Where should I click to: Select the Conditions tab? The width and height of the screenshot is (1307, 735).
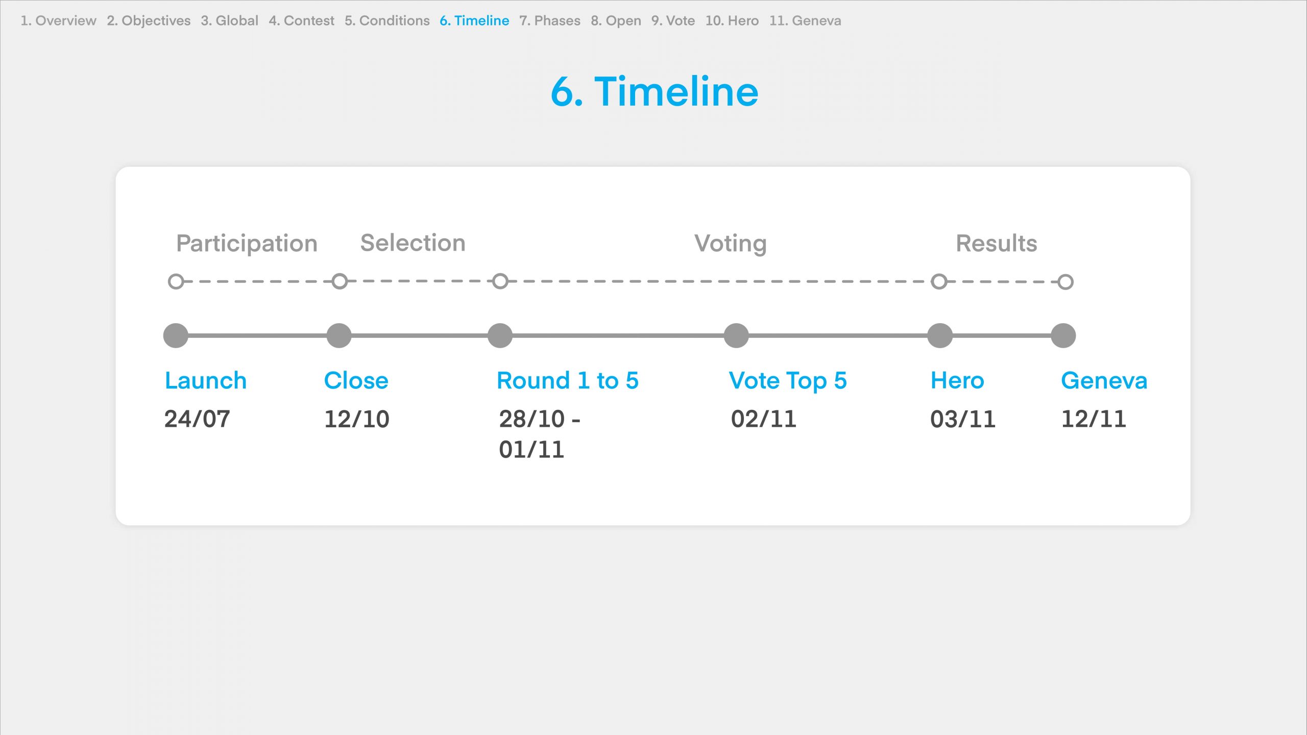pyautogui.click(x=387, y=20)
